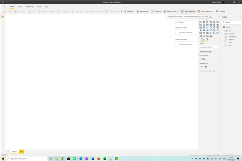Select the Python visual
Screen dimensions: 242x161
point(214,33)
